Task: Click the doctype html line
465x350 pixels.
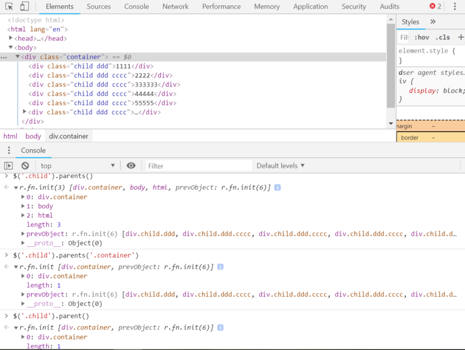Action: tap(36, 20)
